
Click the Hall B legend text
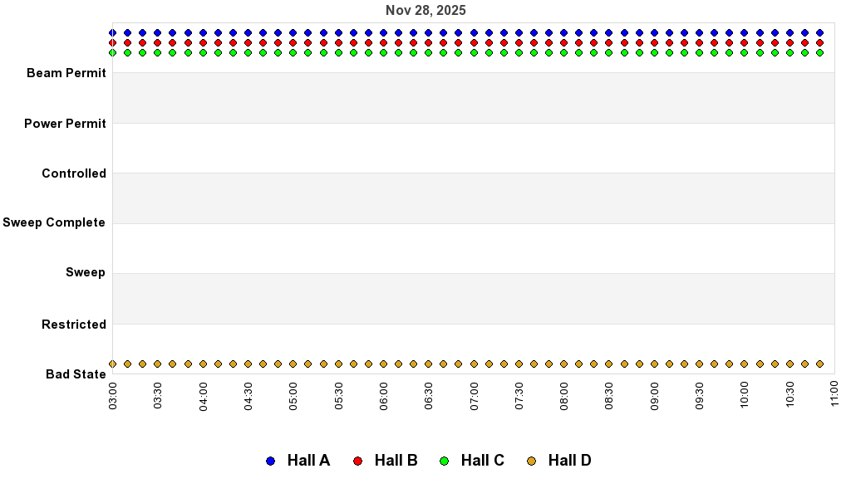point(396,461)
